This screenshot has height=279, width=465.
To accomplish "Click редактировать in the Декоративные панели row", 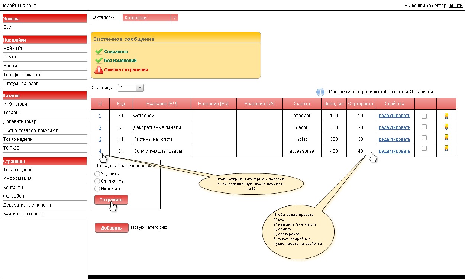I will (394, 127).
